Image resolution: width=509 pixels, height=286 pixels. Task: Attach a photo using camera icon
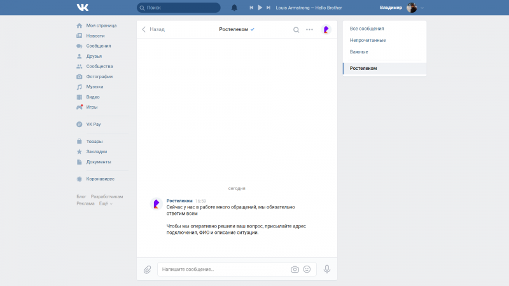tap(295, 269)
